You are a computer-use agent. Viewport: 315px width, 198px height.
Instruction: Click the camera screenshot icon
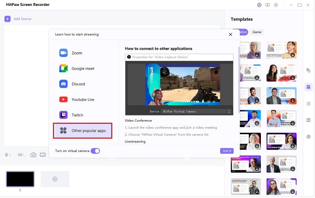pos(33,155)
